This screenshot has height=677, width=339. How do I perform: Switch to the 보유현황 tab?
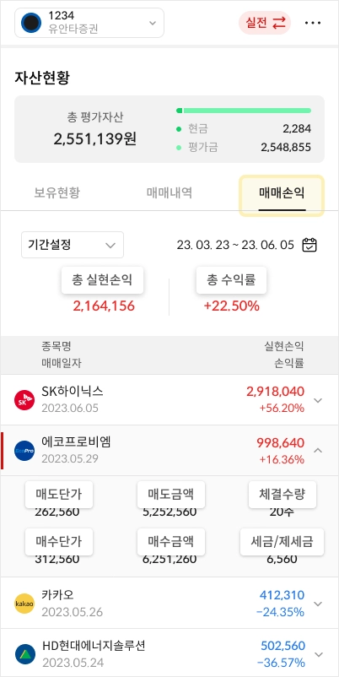pyautogui.click(x=57, y=193)
